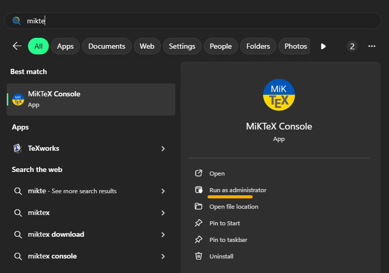Click the Open file location folder icon
Viewport: 389px width, 273px height.
199,206
